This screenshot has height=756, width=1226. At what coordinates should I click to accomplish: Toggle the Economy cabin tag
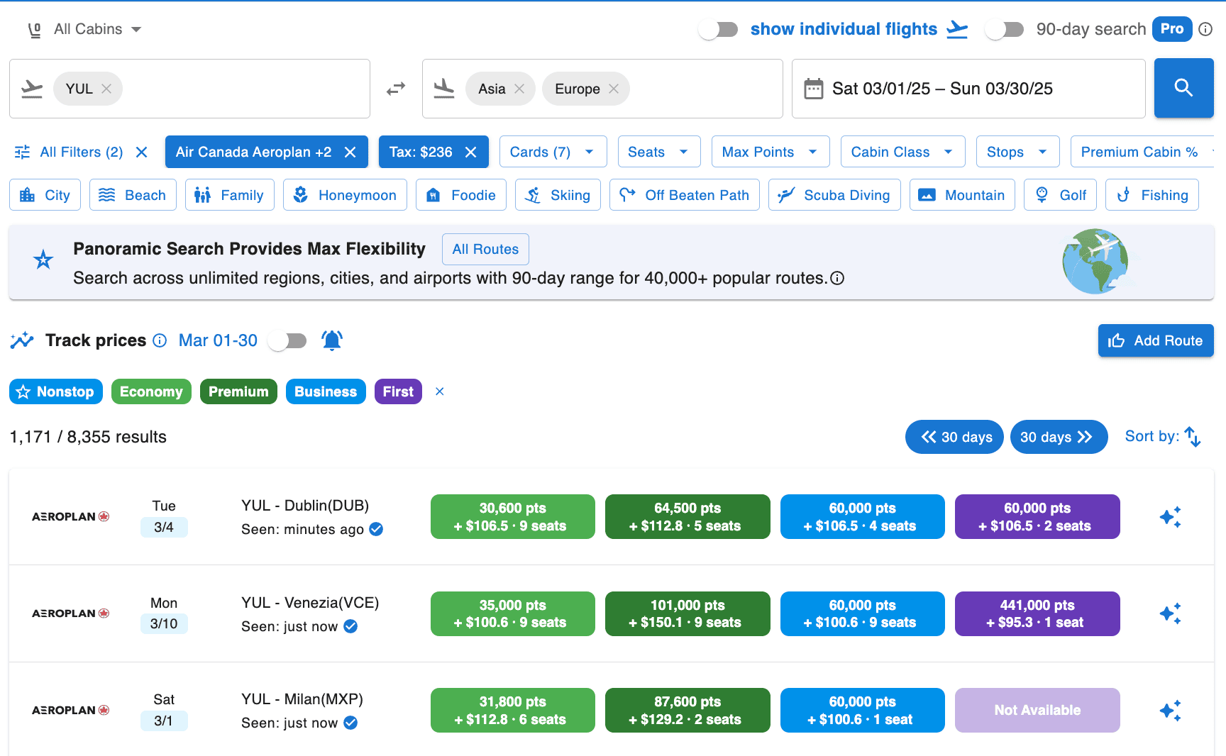coord(151,391)
